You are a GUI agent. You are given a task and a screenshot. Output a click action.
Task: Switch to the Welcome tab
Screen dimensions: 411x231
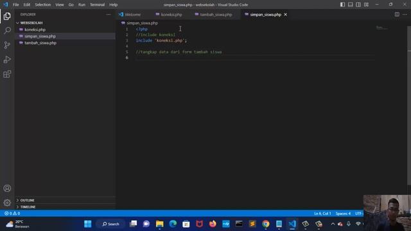[133, 15]
